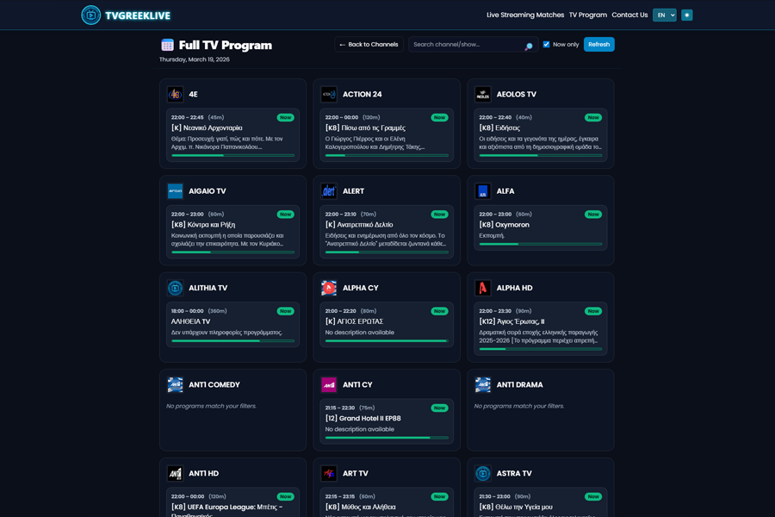Image resolution: width=775 pixels, height=517 pixels.
Task: Go to Live Streaming Matches page
Action: point(525,15)
